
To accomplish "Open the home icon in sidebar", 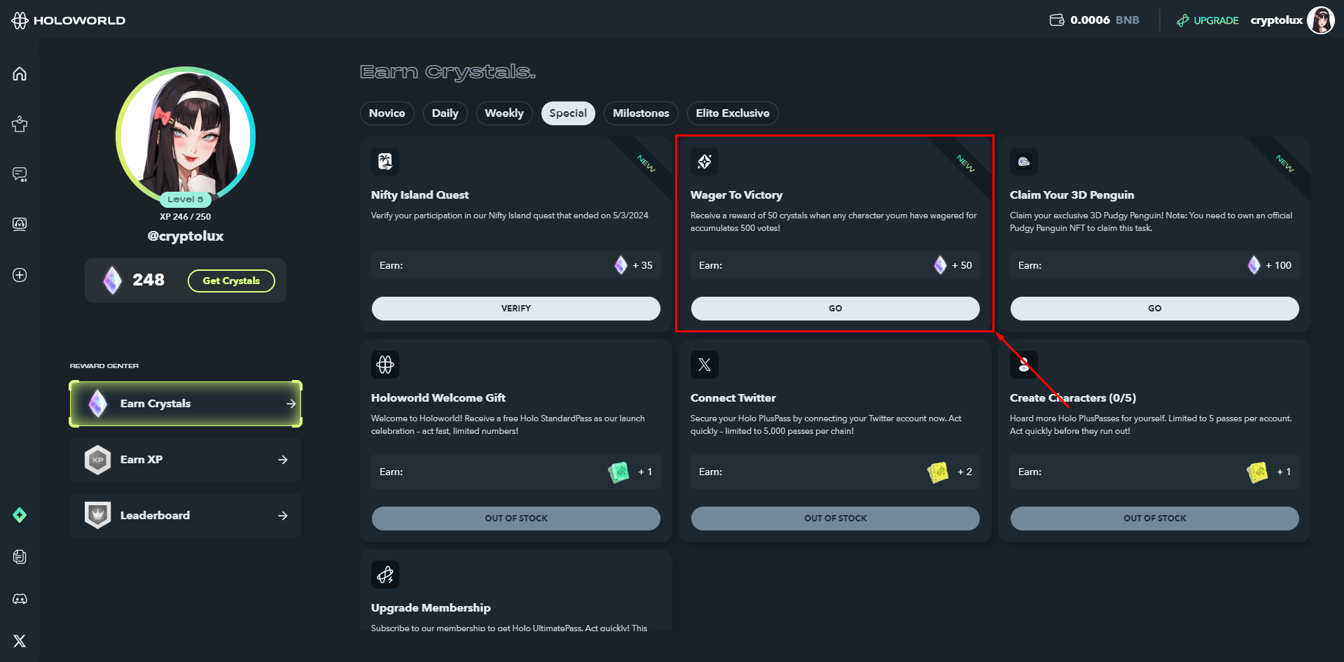I will coord(20,73).
